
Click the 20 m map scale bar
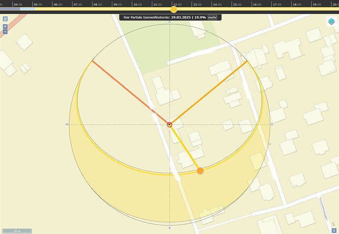pos(17,231)
